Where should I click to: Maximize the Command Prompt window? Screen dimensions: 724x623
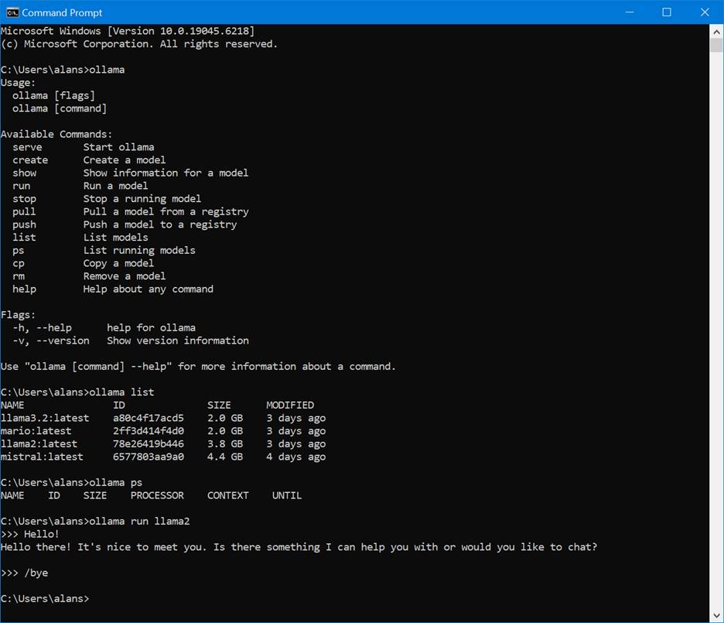667,12
